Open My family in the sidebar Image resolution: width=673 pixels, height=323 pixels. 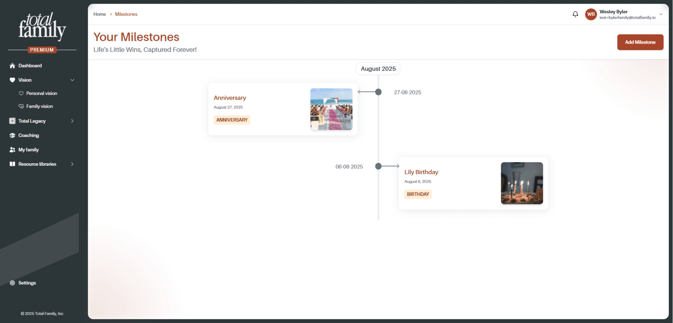pyautogui.click(x=29, y=150)
